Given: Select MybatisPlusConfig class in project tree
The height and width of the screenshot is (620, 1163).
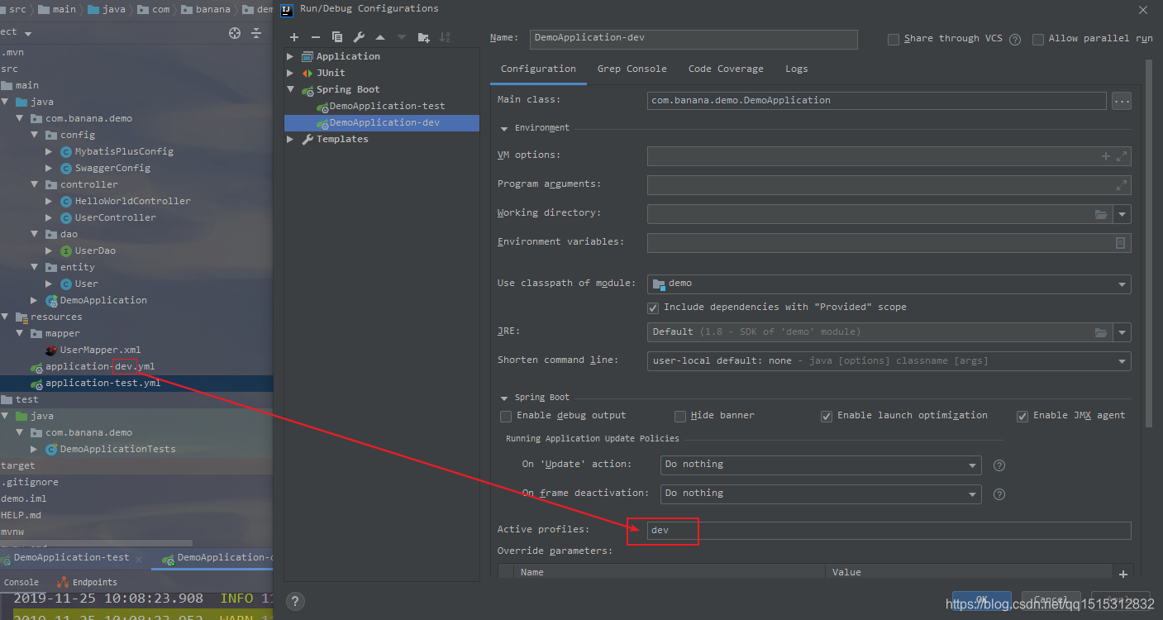Looking at the screenshot, I should (124, 151).
